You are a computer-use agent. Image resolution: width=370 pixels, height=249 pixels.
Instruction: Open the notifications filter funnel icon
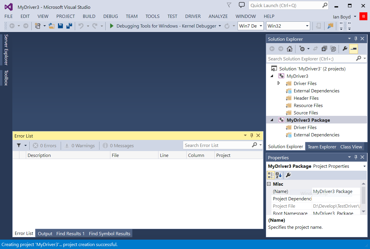pos(229,5)
